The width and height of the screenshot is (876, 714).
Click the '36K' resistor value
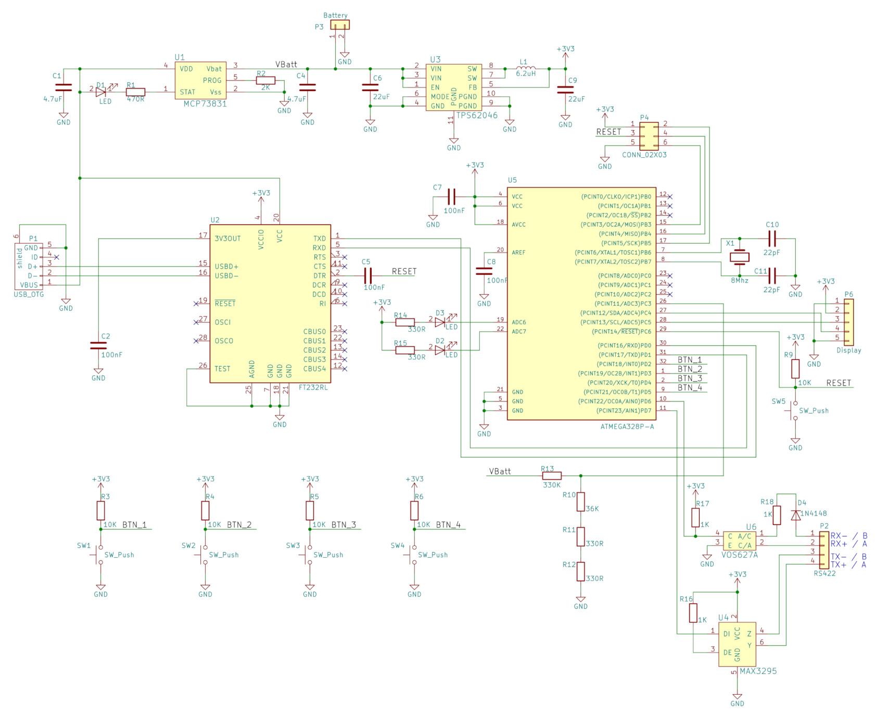pyautogui.click(x=592, y=509)
